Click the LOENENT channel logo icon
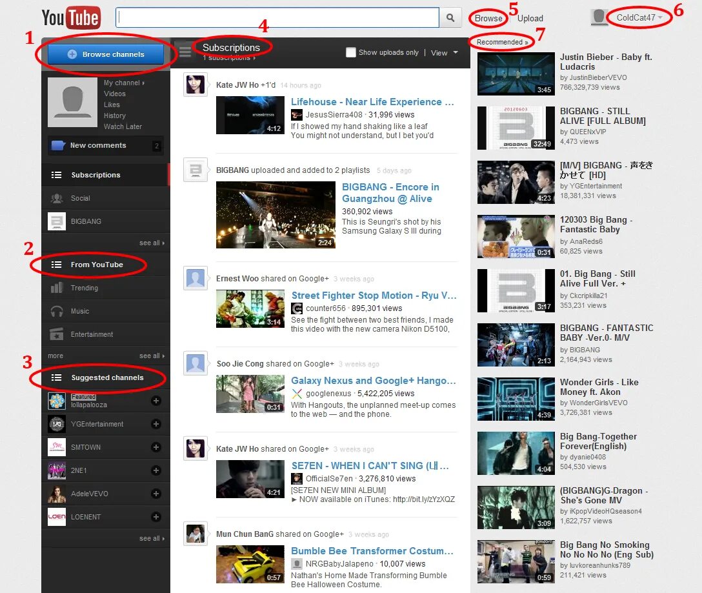 pyautogui.click(x=57, y=517)
